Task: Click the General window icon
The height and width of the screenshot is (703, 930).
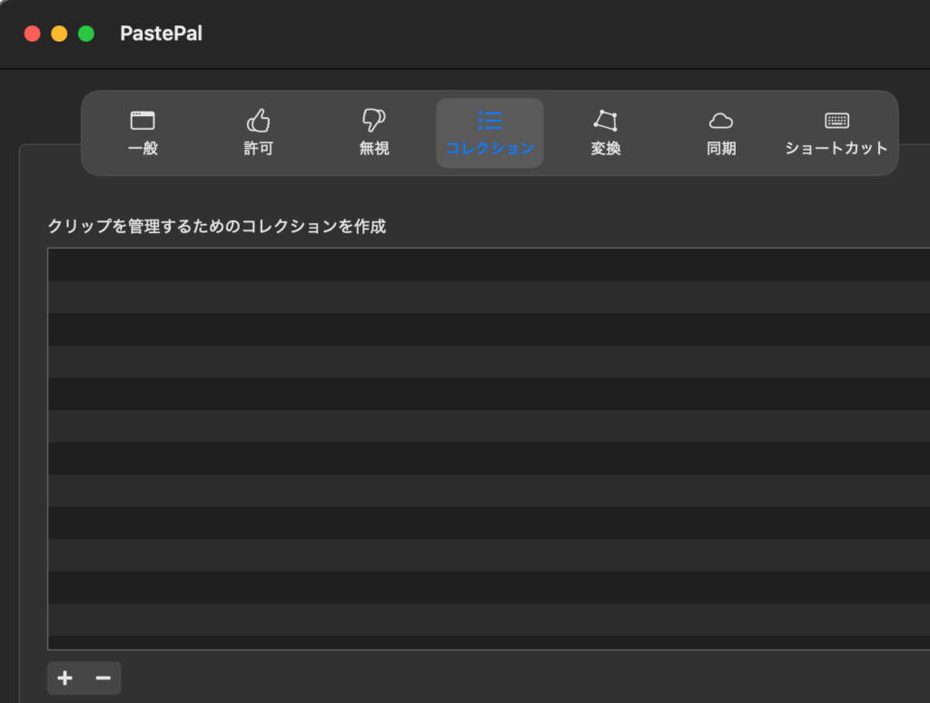Action: [143, 120]
